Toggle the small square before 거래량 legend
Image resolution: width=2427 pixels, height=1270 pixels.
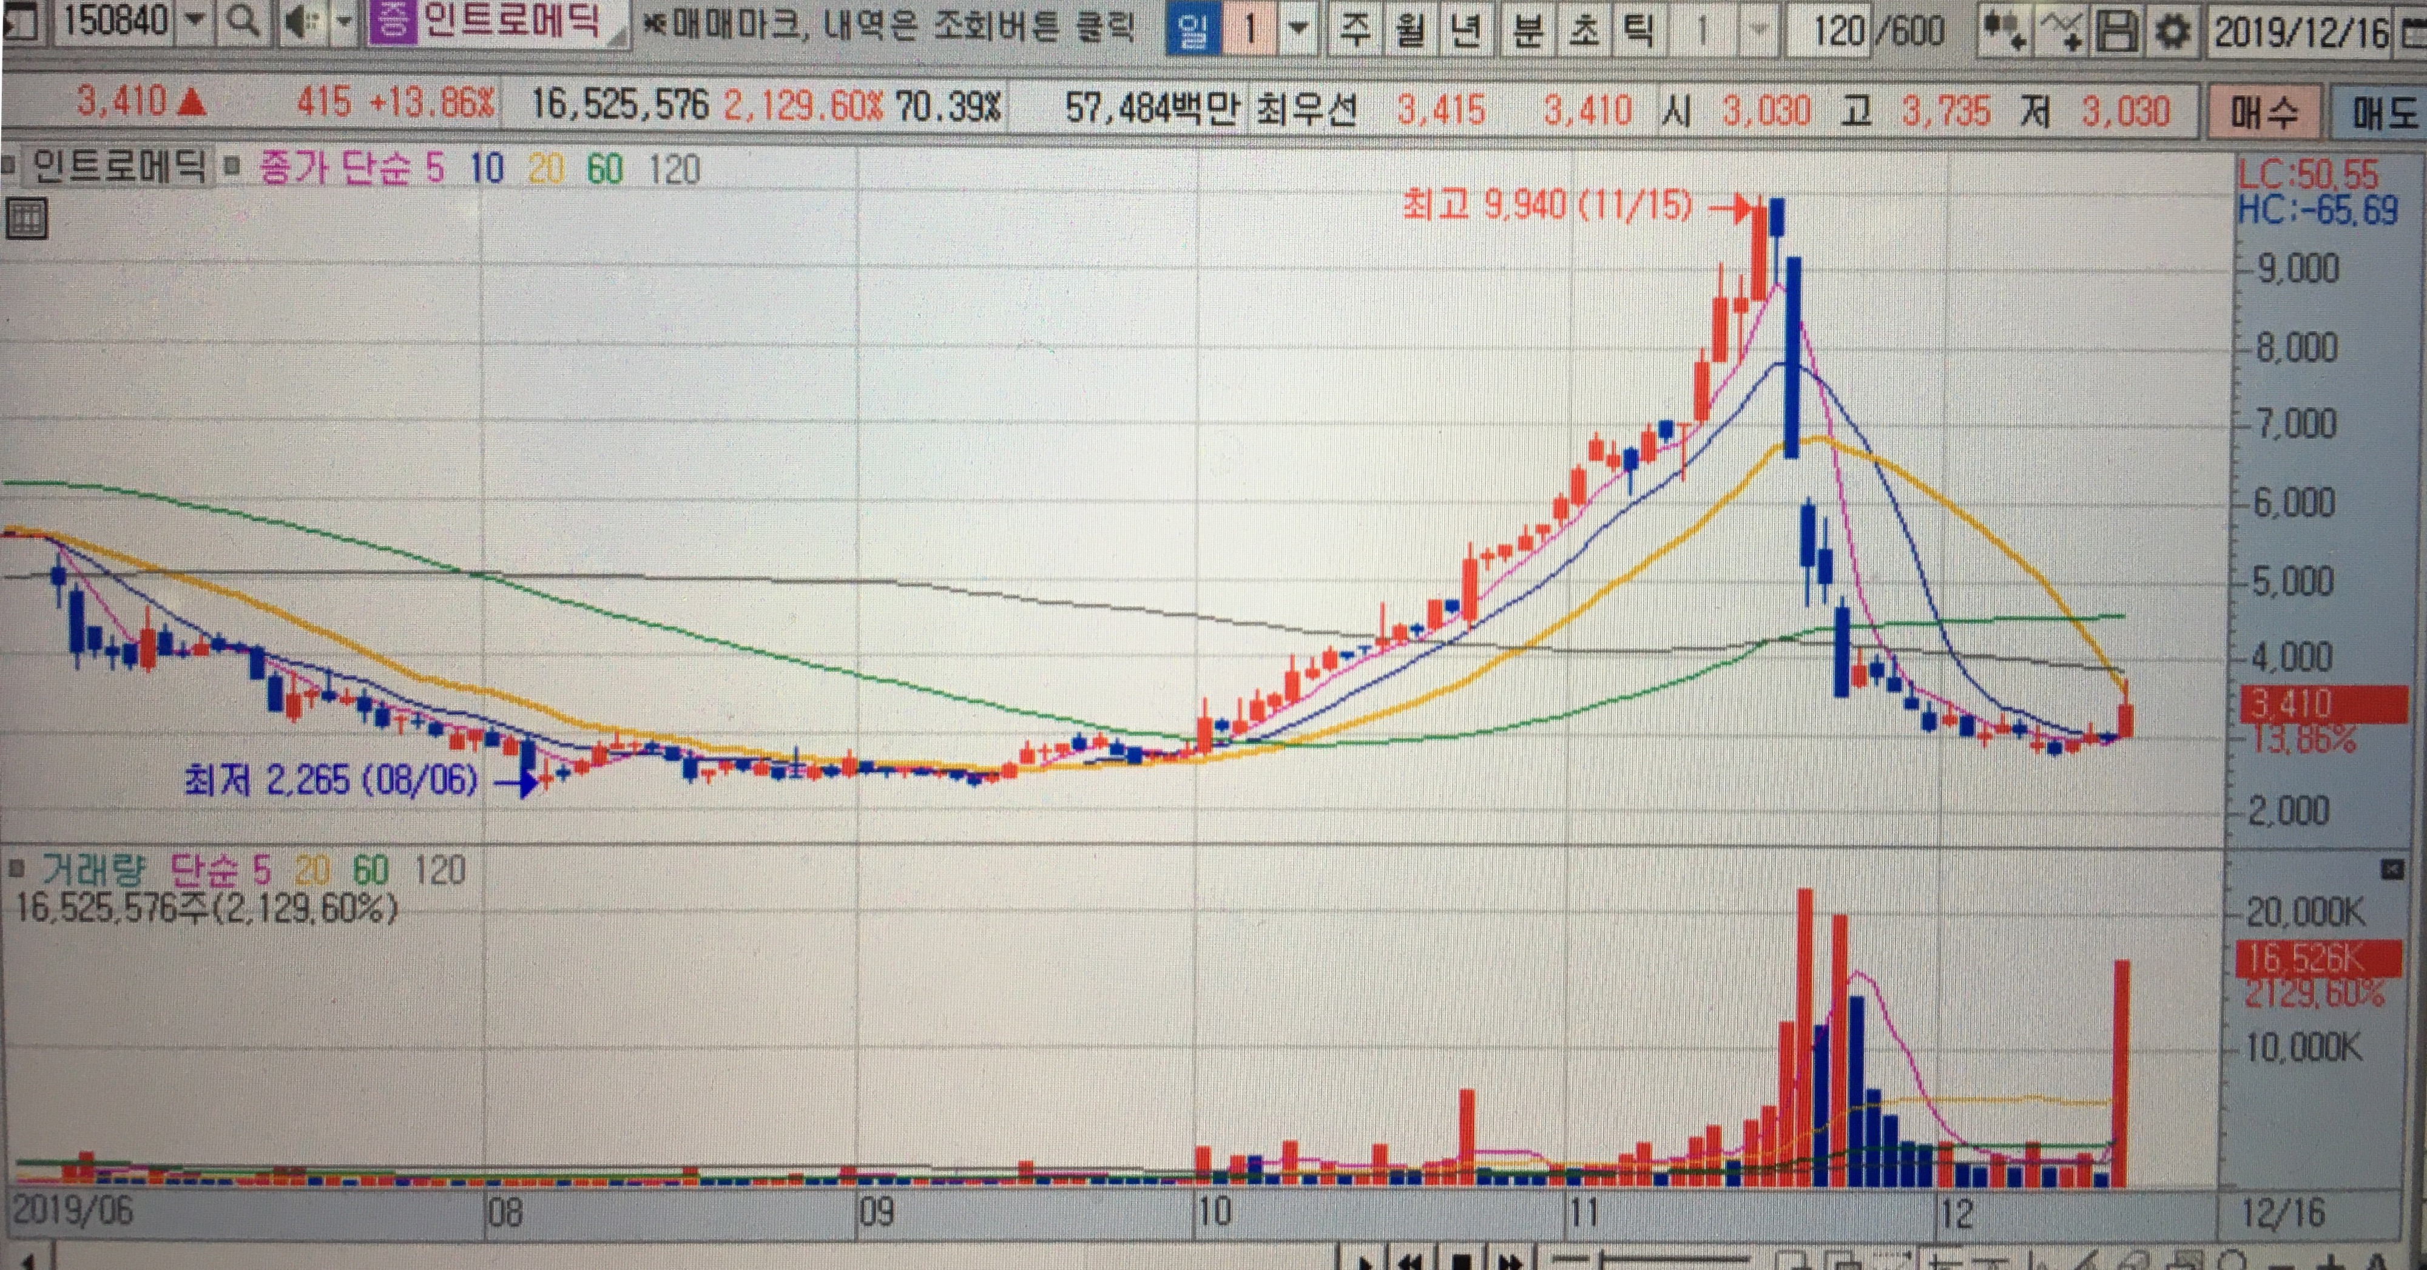click(x=16, y=868)
